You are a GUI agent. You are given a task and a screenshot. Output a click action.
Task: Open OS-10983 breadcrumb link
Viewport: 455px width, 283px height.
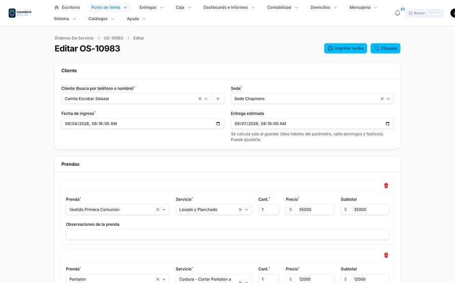[x=113, y=38]
